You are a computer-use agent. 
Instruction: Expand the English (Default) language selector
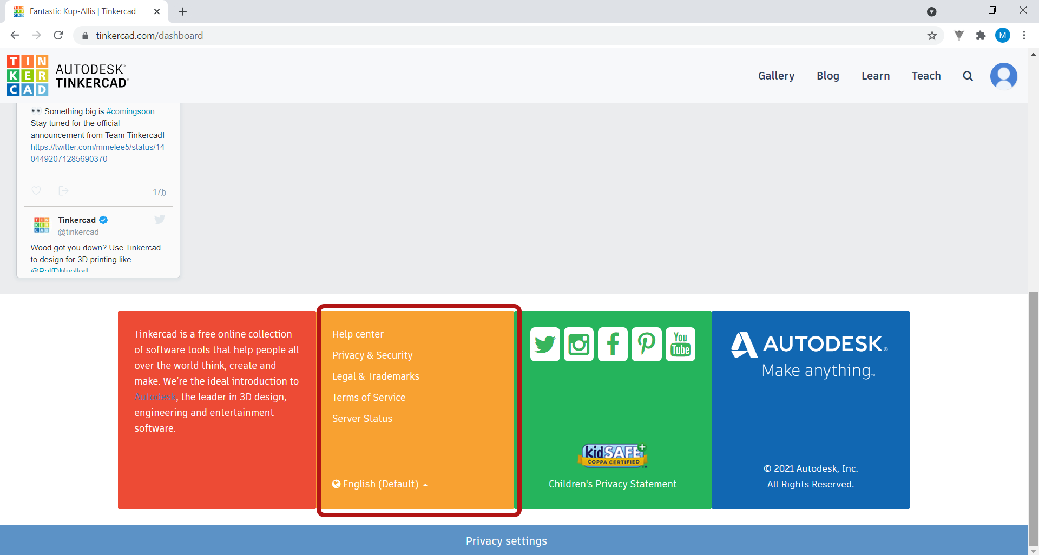[x=380, y=484]
